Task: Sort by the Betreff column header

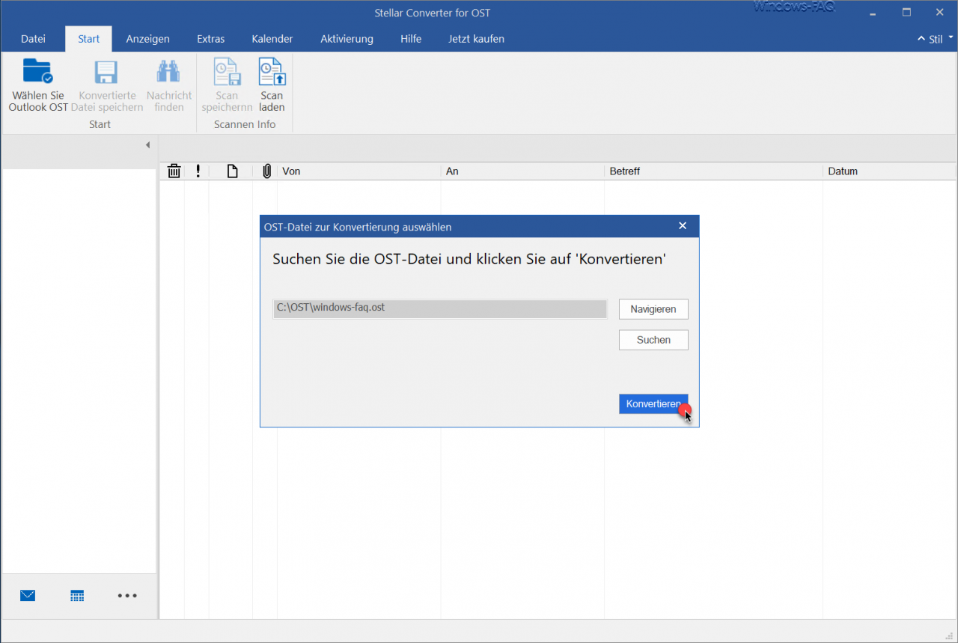Action: pos(713,171)
